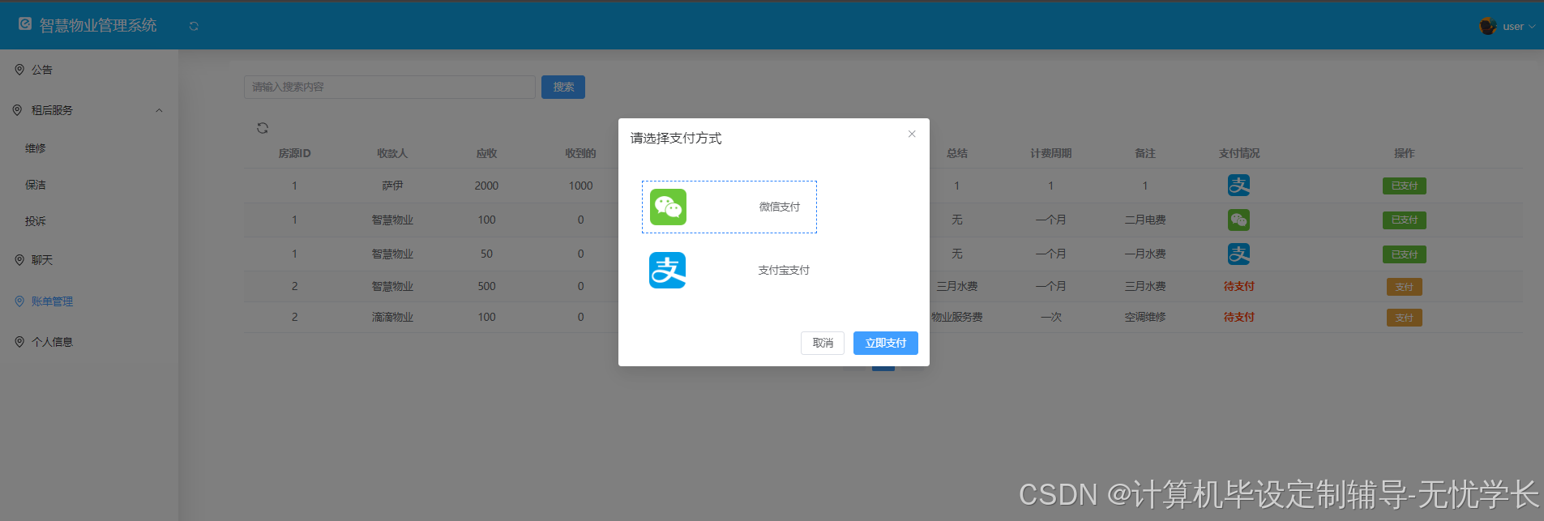This screenshot has height=521, width=1544.
Task: Click the 已支付 button in the 一月水费 row
Action: (x=1404, y=254)
